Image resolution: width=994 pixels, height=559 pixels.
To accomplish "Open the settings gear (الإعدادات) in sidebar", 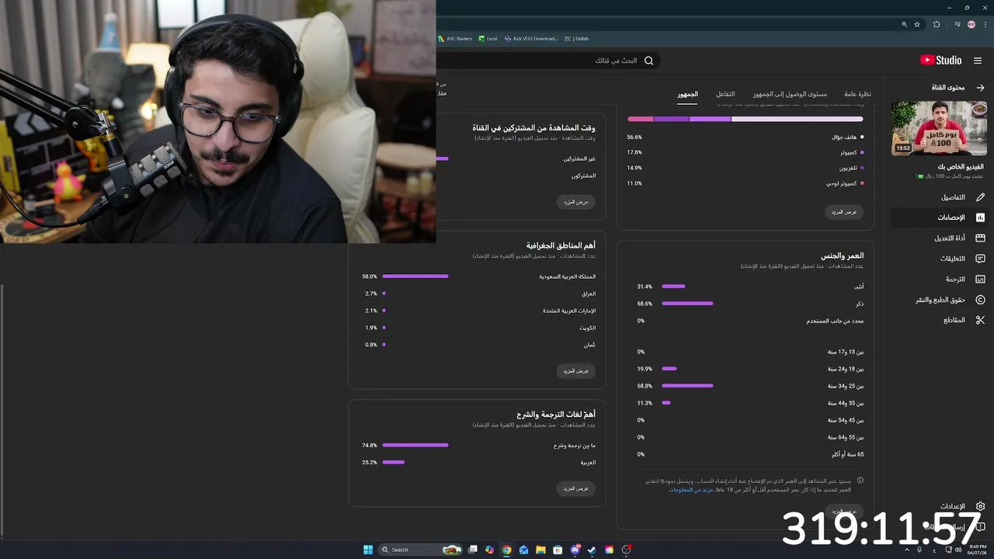I will (x=980, y=506).
